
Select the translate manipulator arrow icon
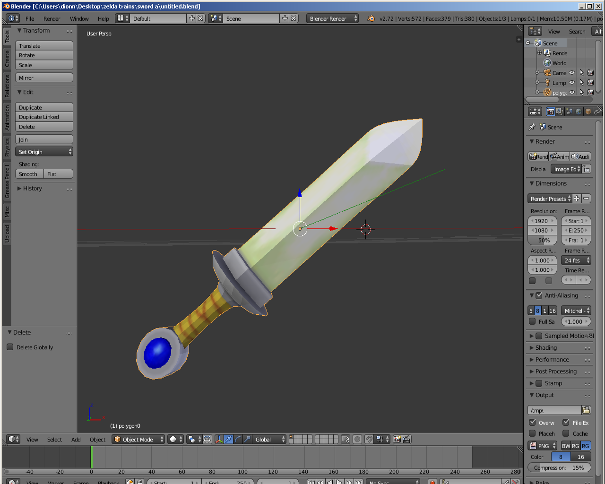coord(227,439)
